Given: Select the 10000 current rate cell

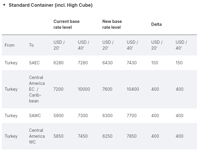Looking at the screenshot, I should pos(84,89).
